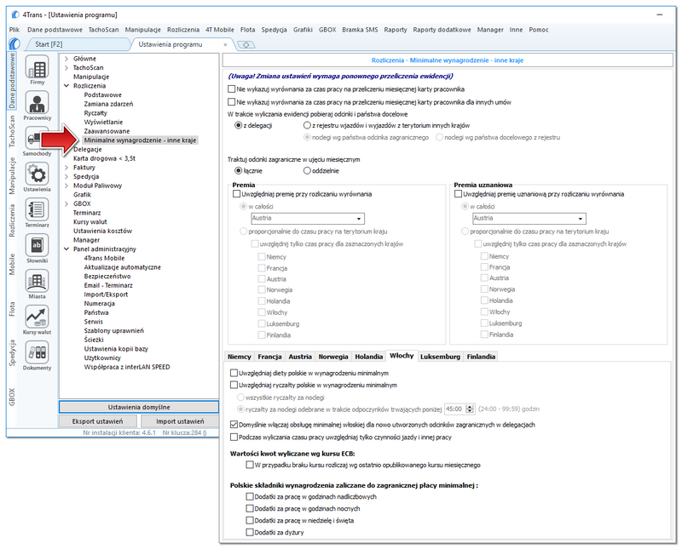682x549 pixels.
Task: Click the Import ustawień button
Action: coord(180,421)
